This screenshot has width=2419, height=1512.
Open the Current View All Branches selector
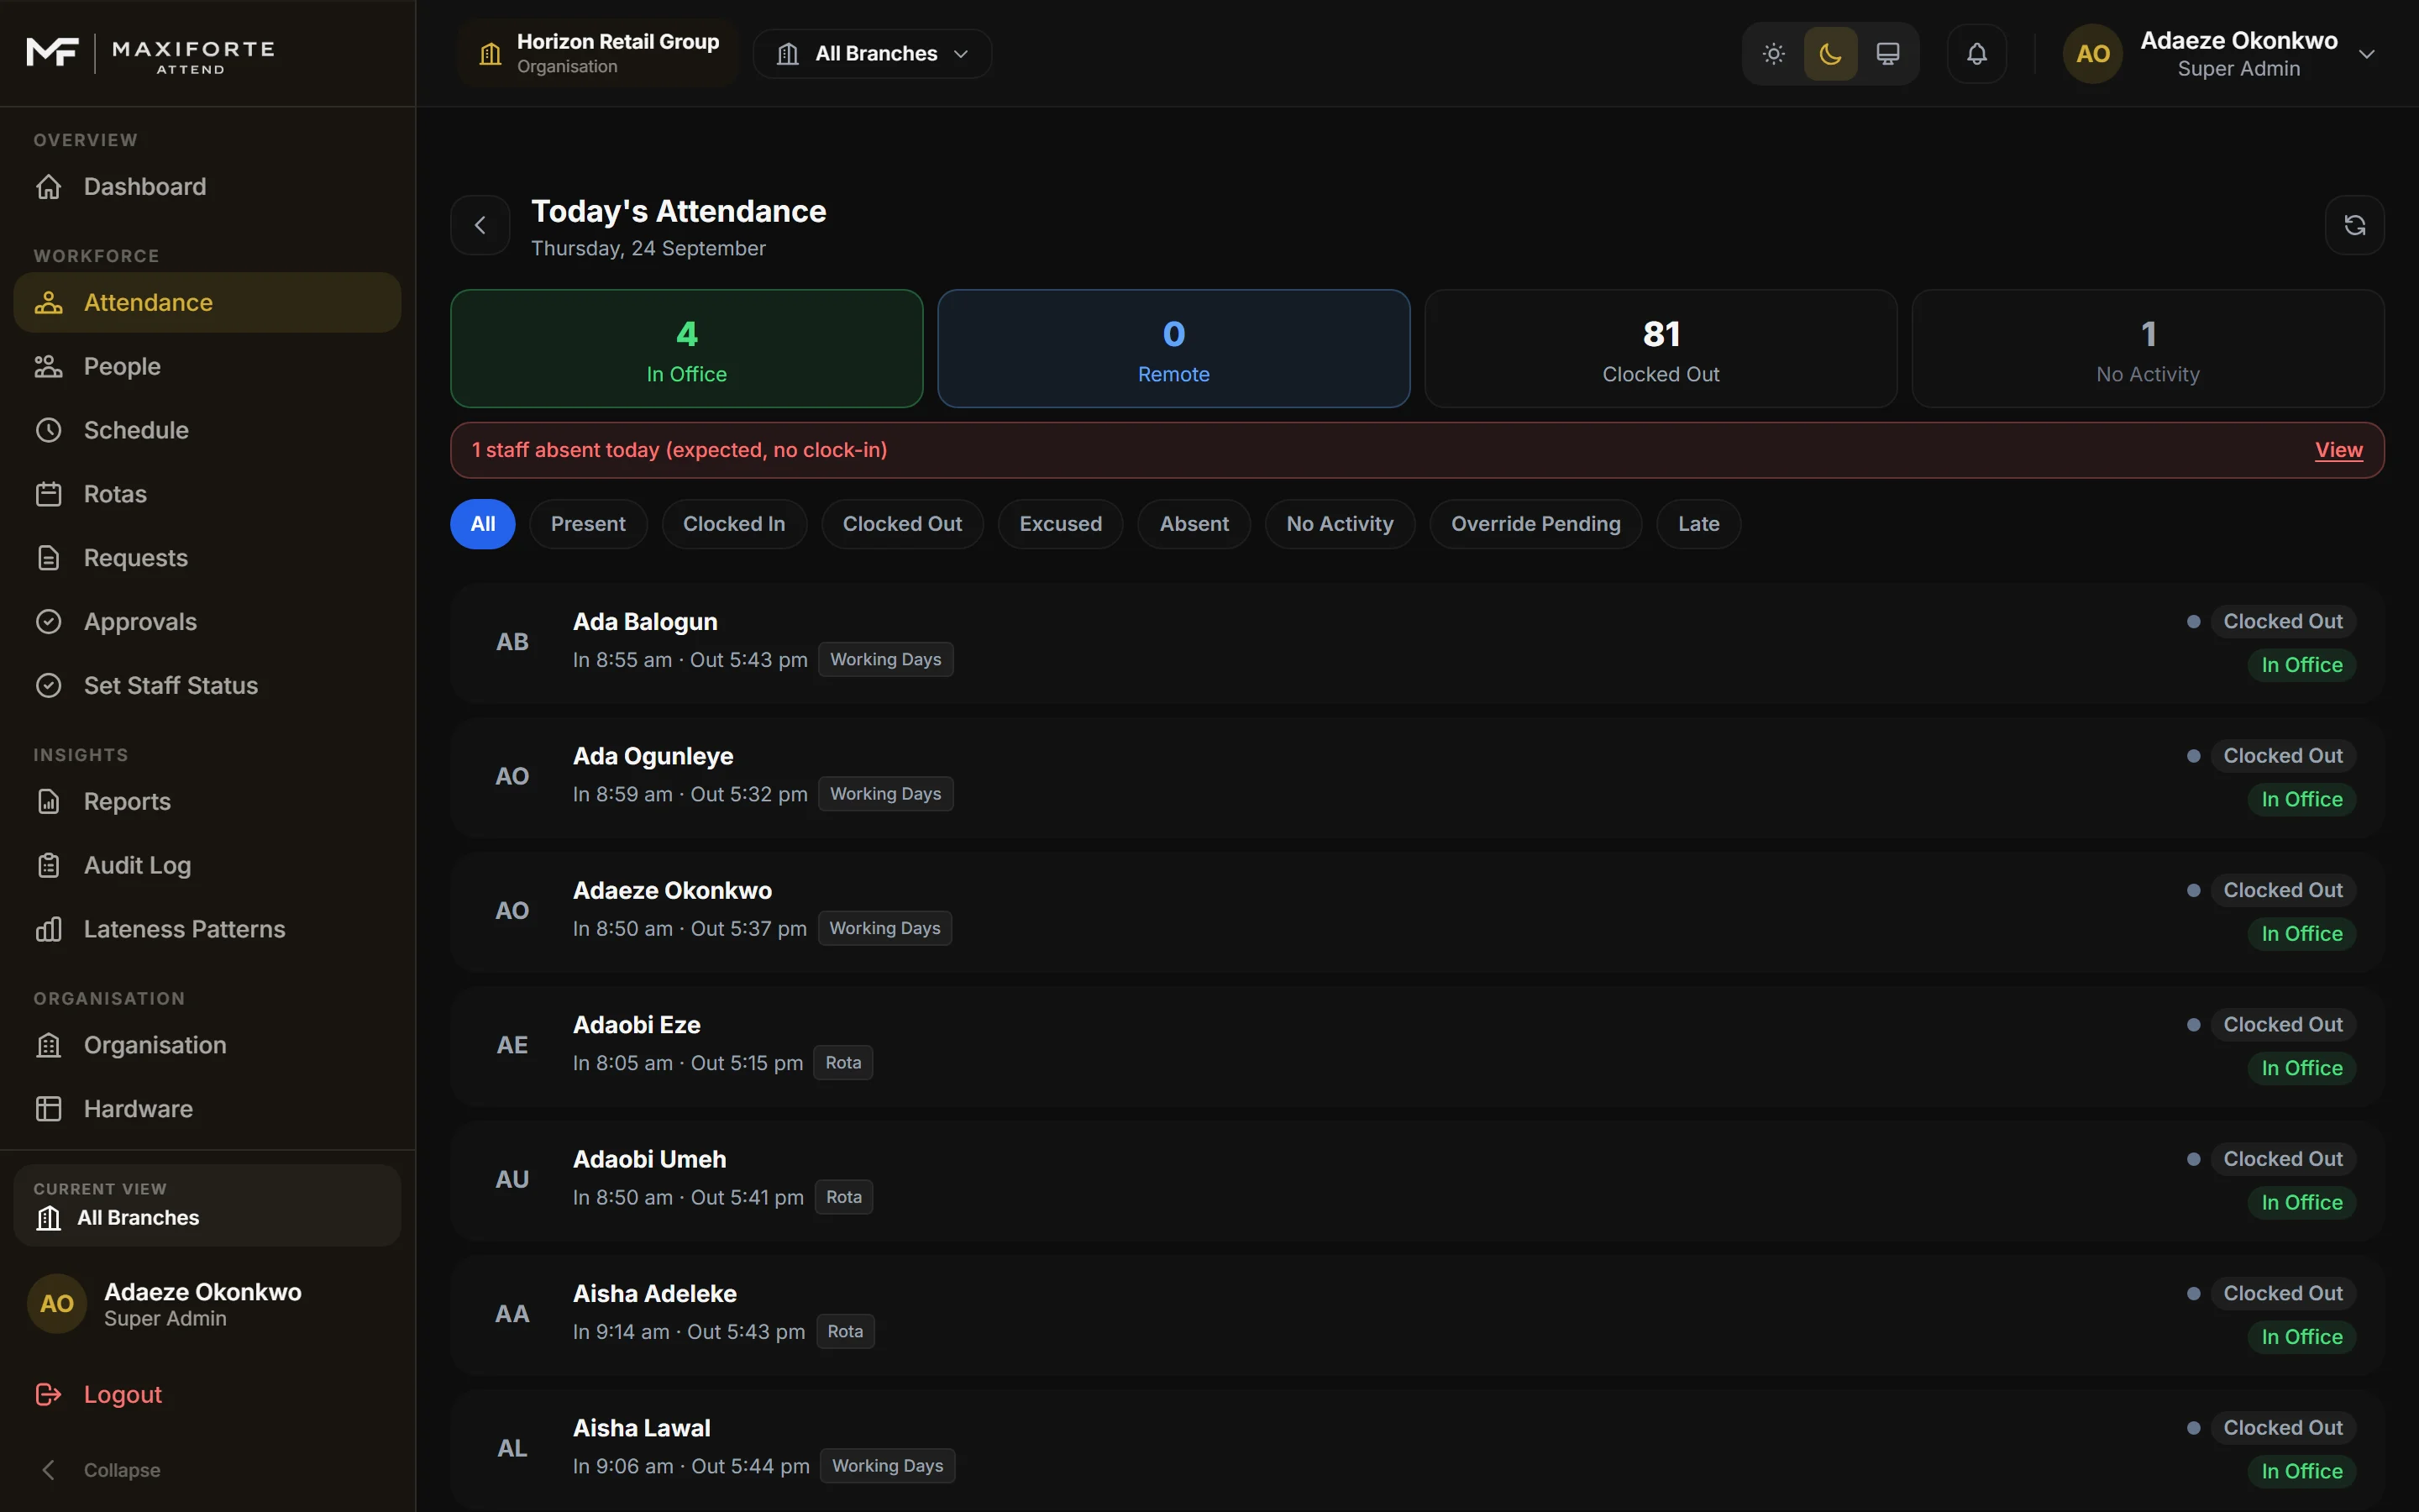point(207,1205)
